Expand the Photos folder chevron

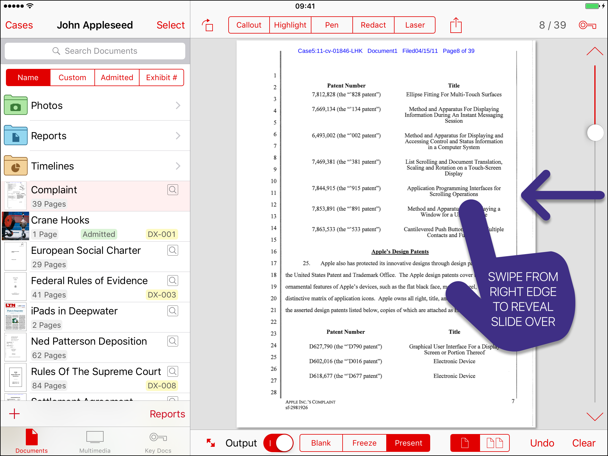tap(178, 105)
